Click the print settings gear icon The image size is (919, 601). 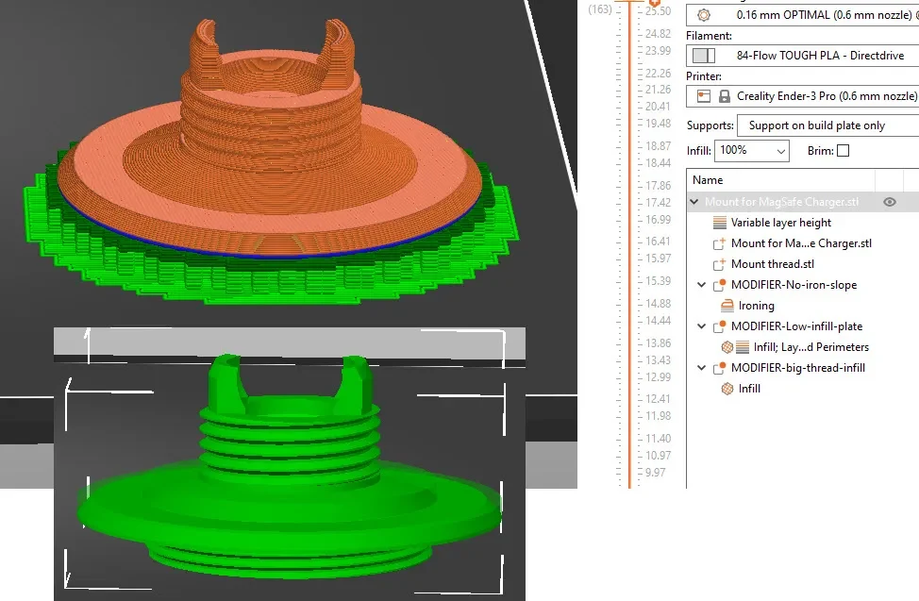click(704, 15)
